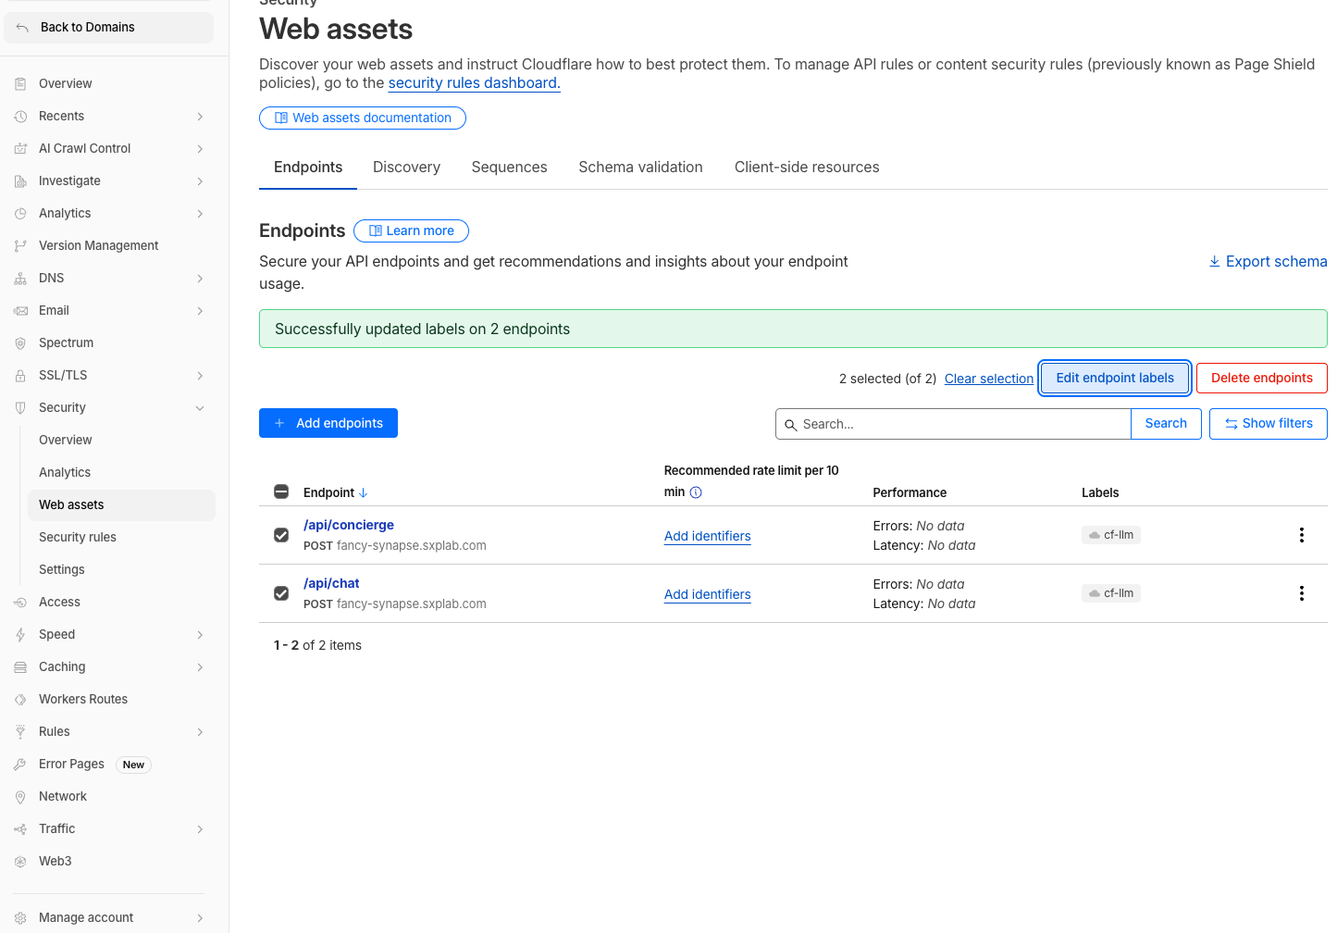
Task: Open the /api/chat endpoint link
Action: pos(331,583)
